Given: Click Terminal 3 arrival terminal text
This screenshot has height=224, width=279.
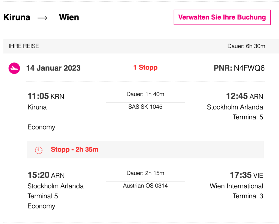Looking at the screenshot, I should point(248,196).
